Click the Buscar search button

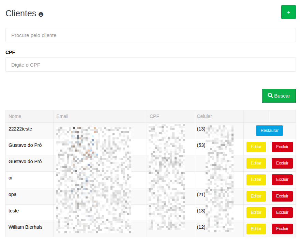click(279, 96)
